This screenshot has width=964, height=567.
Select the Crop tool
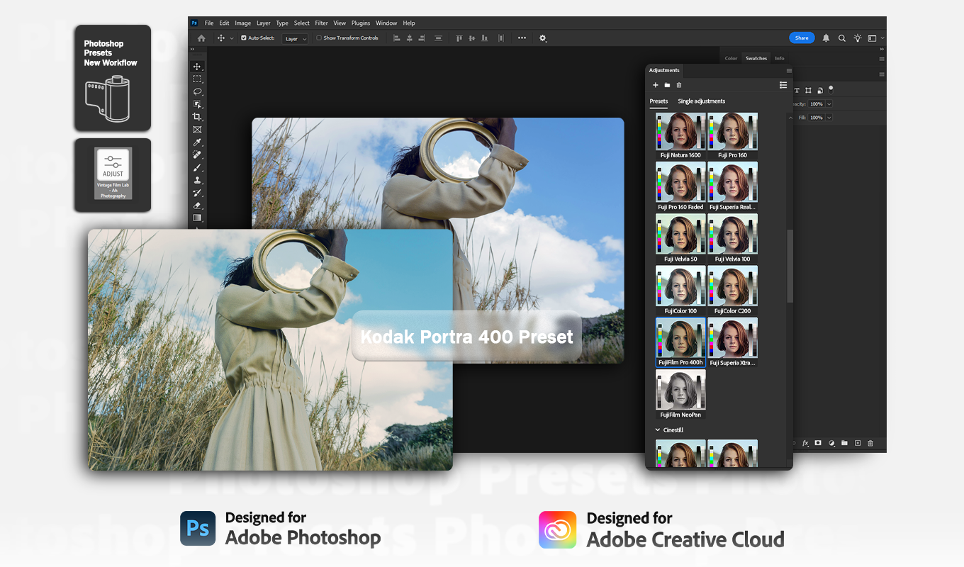198,117
